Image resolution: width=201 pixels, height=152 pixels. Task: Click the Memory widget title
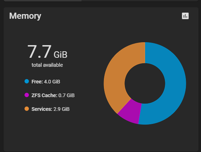point(25,16)
